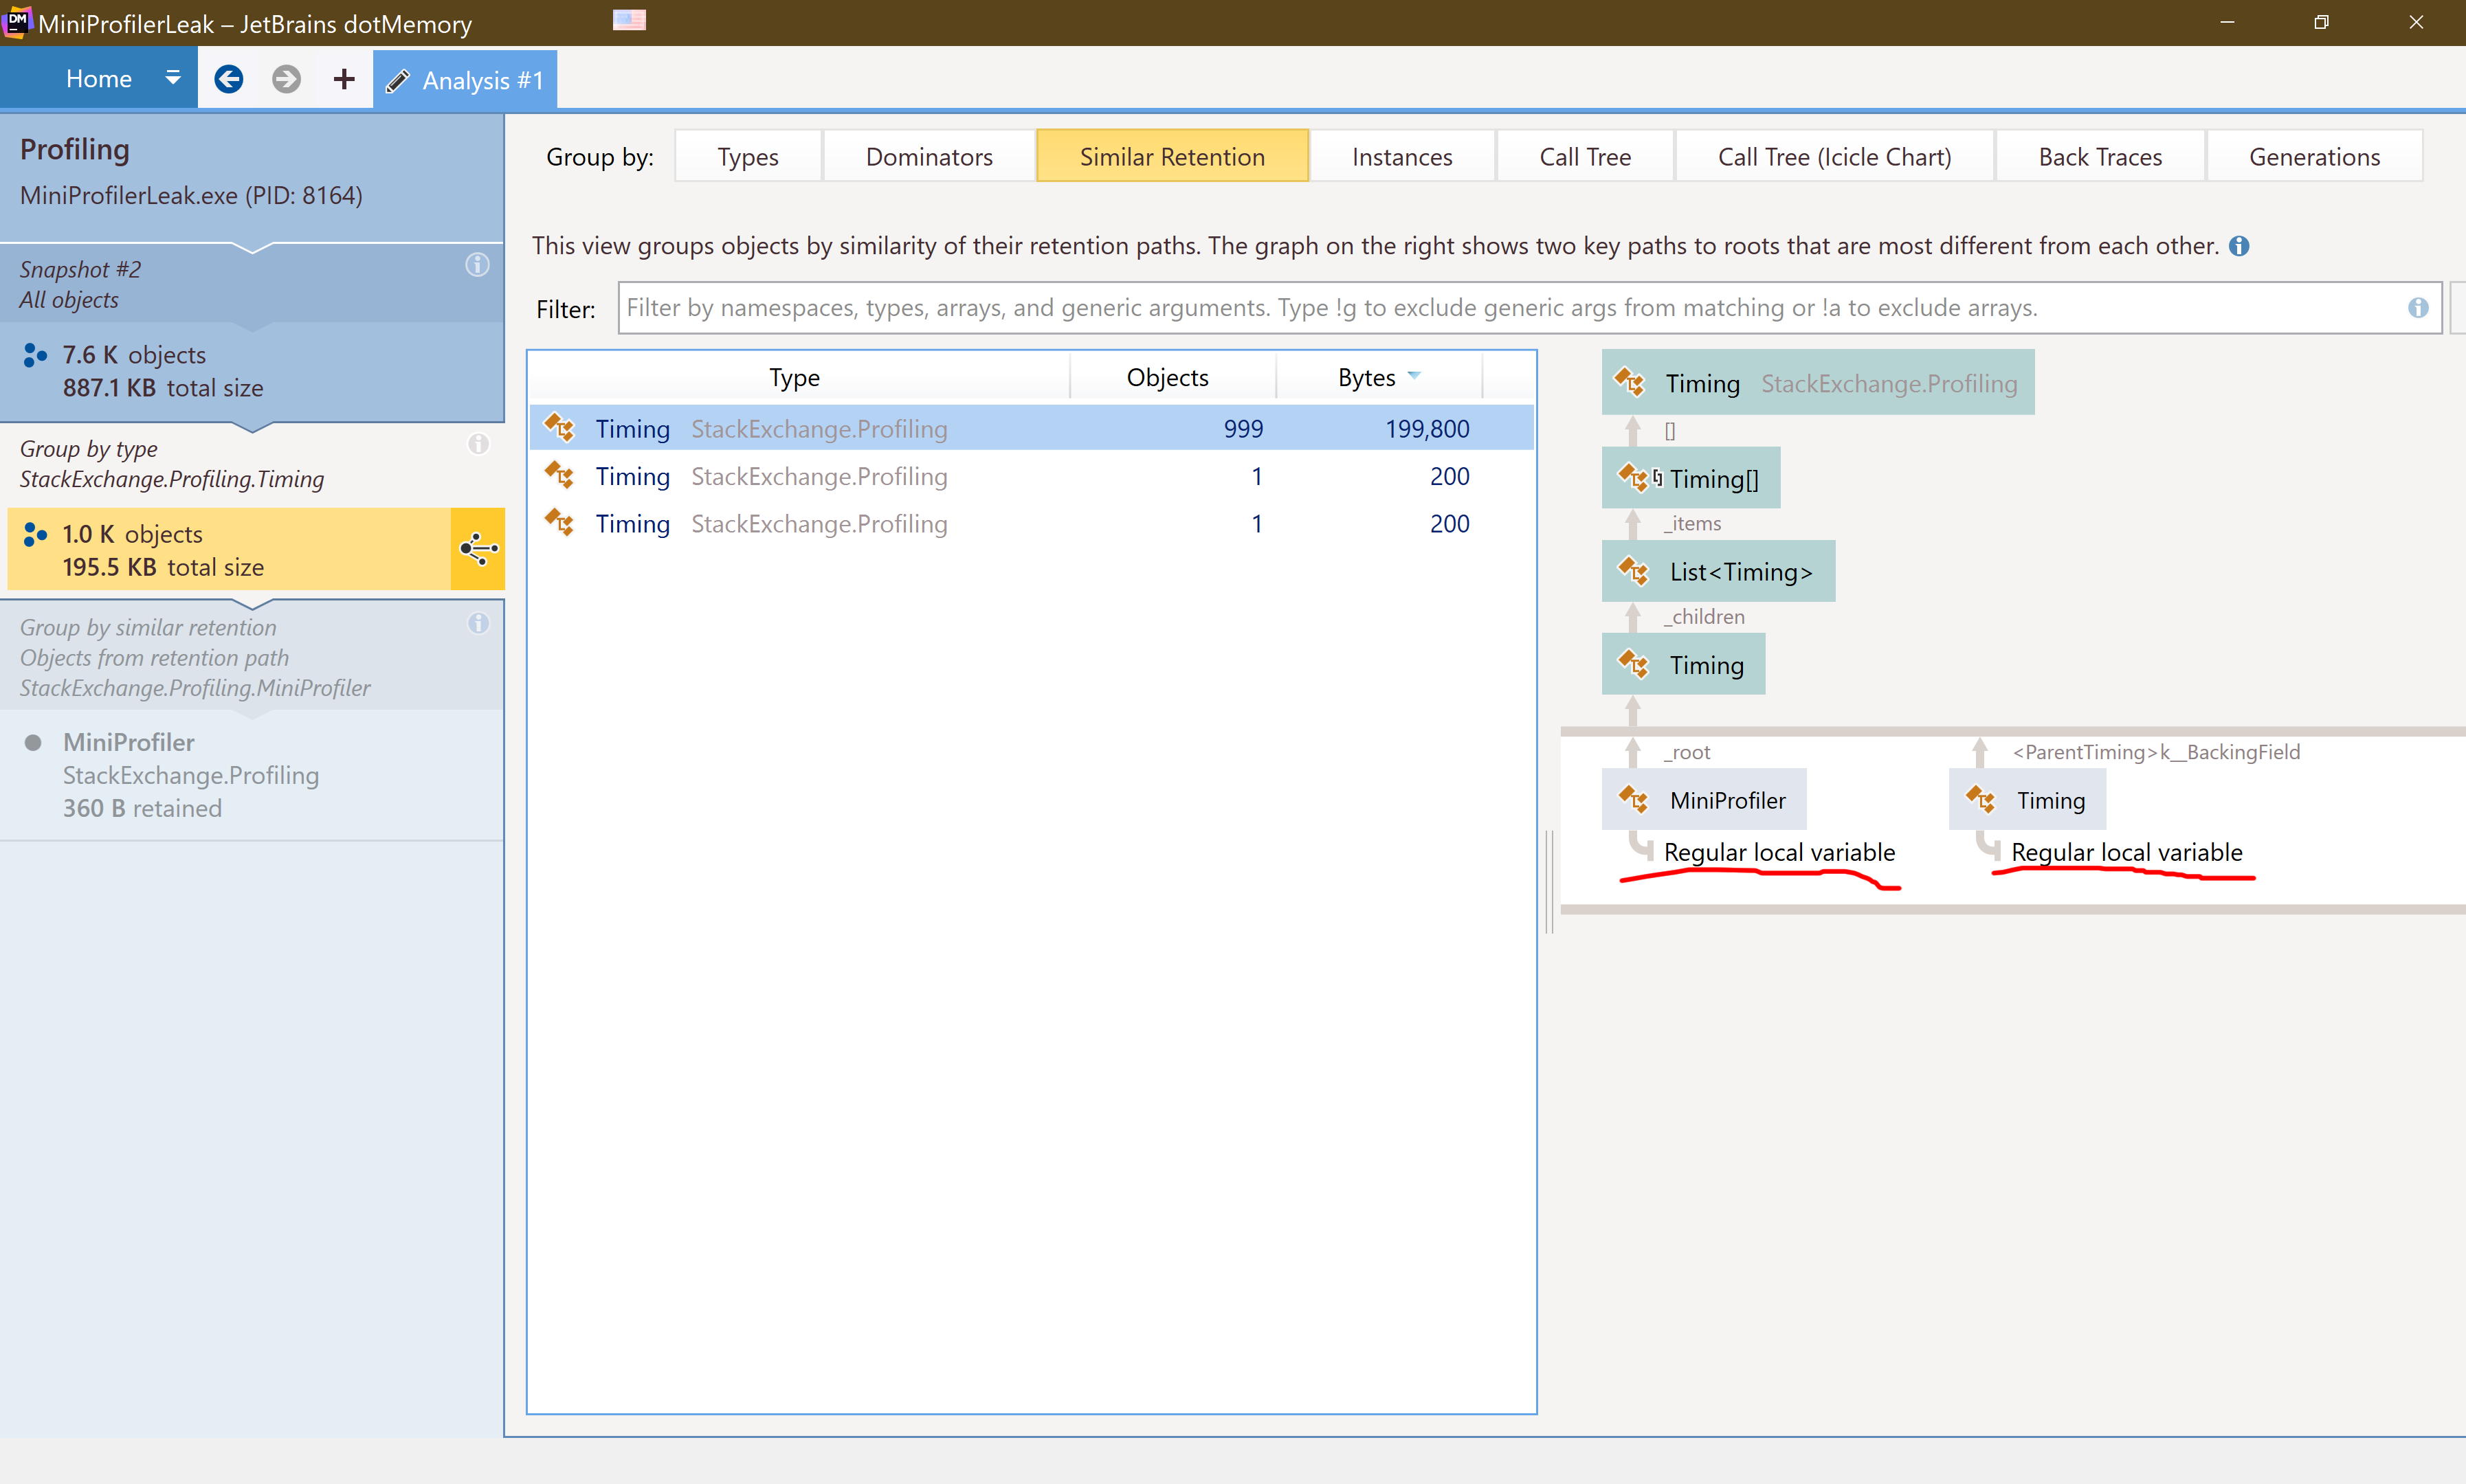The image size is (2466, 1484).
Task: Open the Analysis #1 tab
Action: pos(466,80)
